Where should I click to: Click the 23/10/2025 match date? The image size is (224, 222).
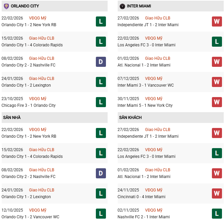(12, 99)
